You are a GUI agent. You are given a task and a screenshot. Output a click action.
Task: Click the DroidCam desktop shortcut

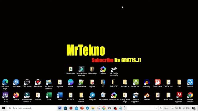click(136, 83)
